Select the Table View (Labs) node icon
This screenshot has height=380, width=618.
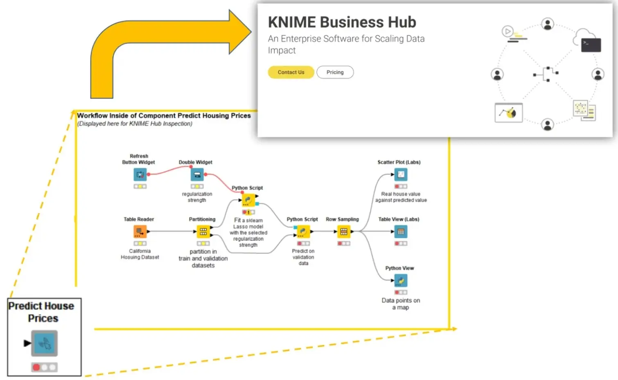pyautogui.click(x=401, y=232)
